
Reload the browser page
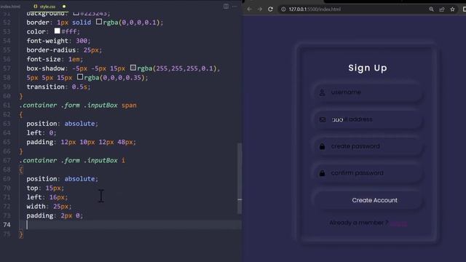point(270,9)
